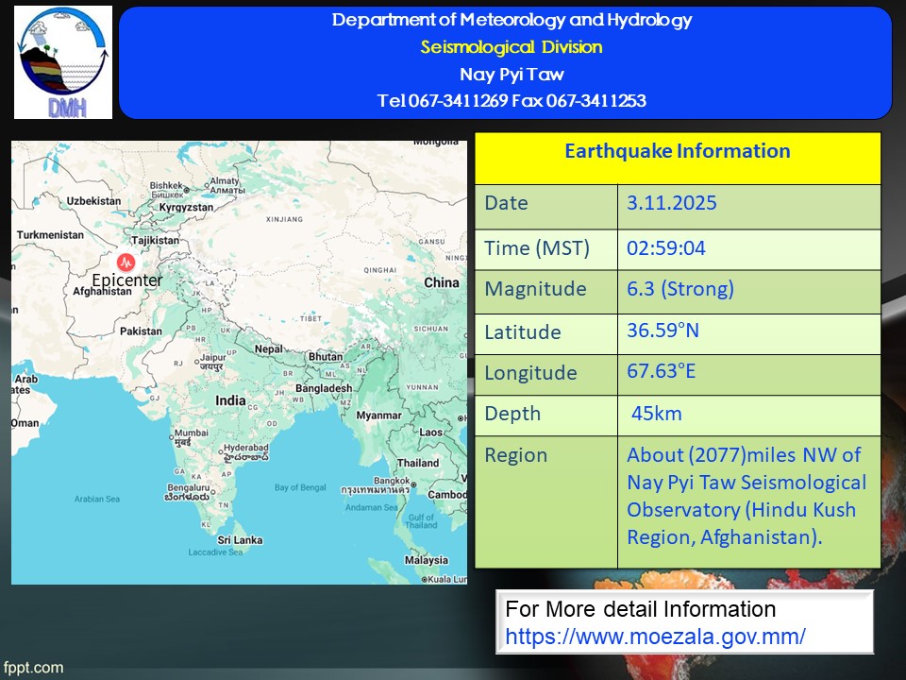Click the longitude value 67.63°E

661,371
